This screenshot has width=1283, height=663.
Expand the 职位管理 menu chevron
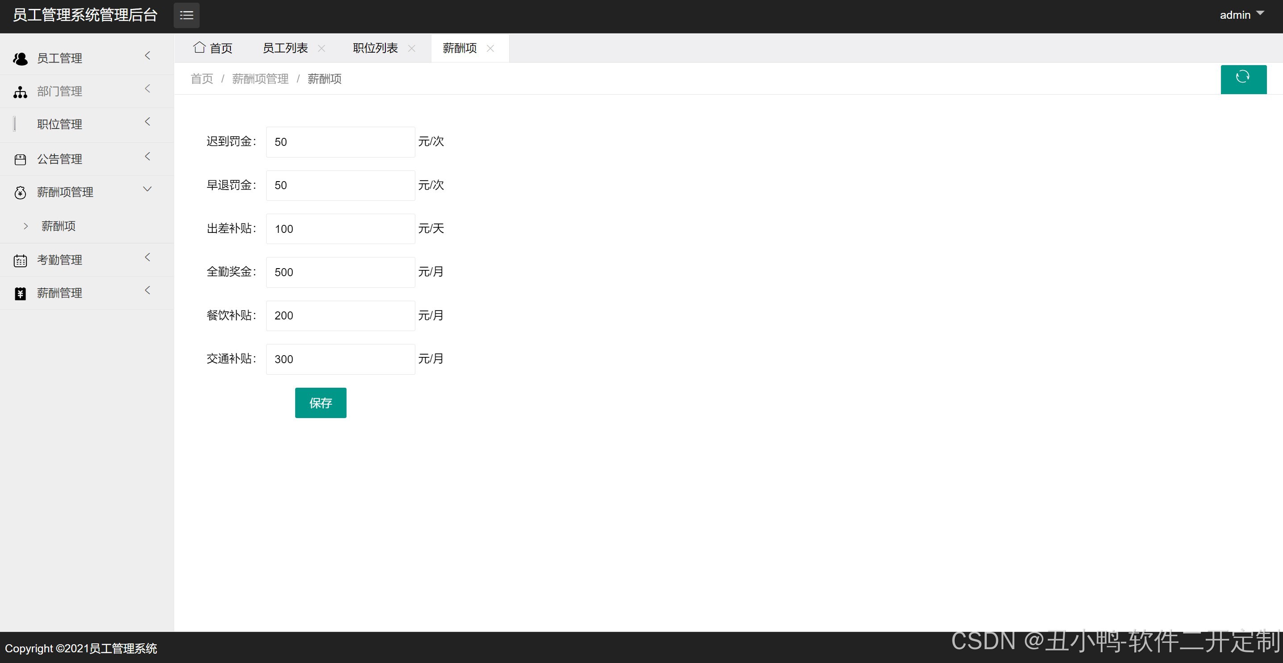point(147,121)
